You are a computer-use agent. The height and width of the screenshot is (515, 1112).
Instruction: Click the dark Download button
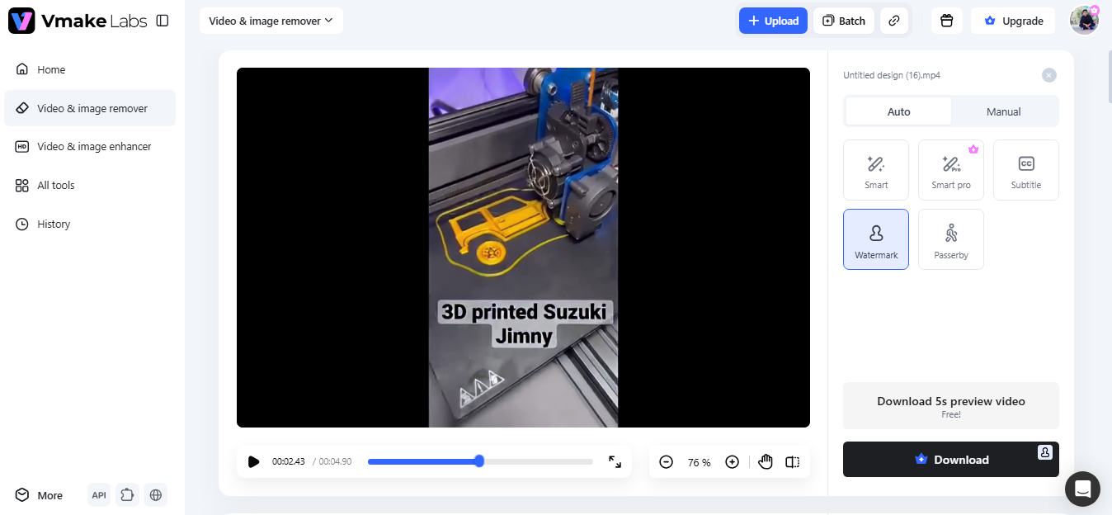click(951, 460)
